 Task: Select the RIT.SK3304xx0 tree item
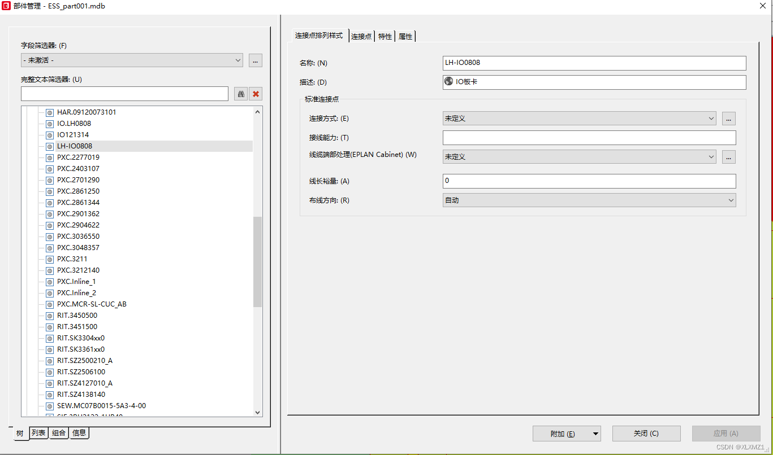(81, 338)
